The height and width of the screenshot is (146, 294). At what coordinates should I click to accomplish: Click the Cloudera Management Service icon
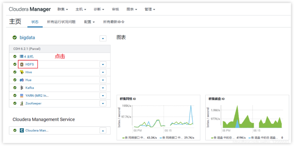coord(22,130)
